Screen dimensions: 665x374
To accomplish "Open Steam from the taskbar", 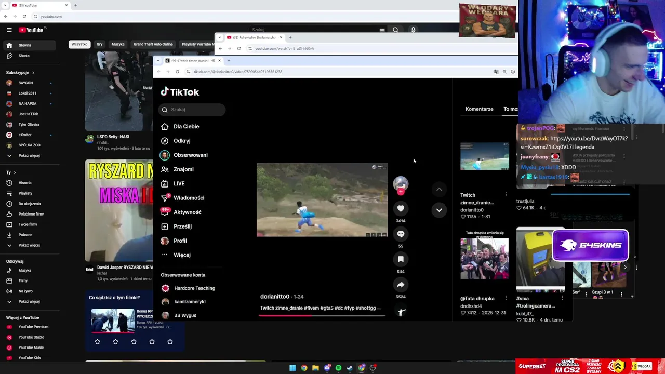I will pyautogui.click(x=350, y=368).
